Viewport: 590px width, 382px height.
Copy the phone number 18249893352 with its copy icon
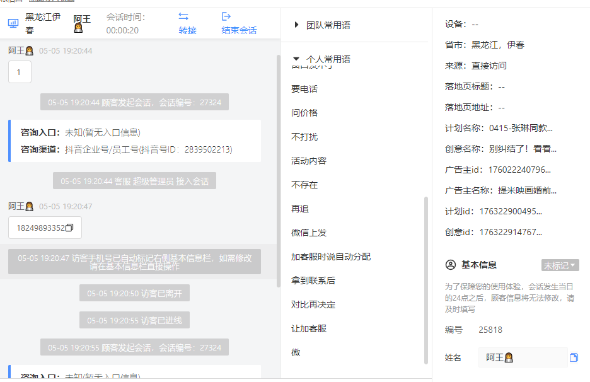coord(69,228)
